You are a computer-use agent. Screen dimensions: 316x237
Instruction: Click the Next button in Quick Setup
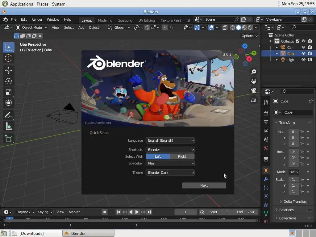(204, 185)
